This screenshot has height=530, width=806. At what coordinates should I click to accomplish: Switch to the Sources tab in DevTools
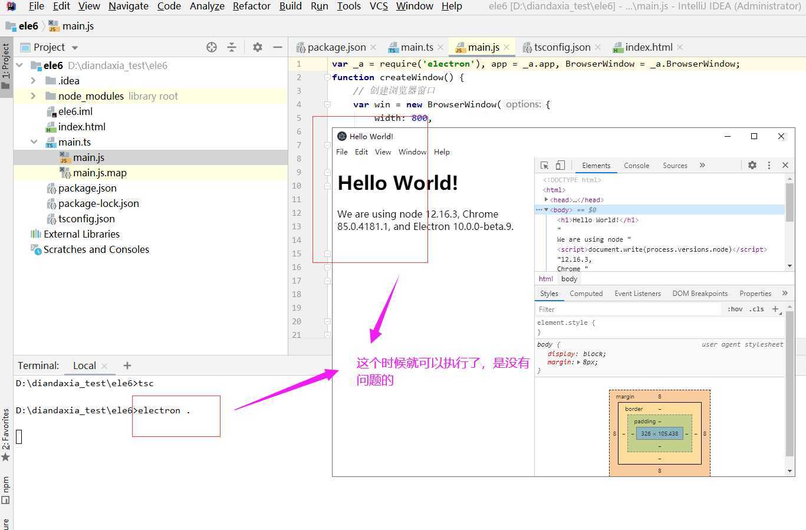[675, 166]
